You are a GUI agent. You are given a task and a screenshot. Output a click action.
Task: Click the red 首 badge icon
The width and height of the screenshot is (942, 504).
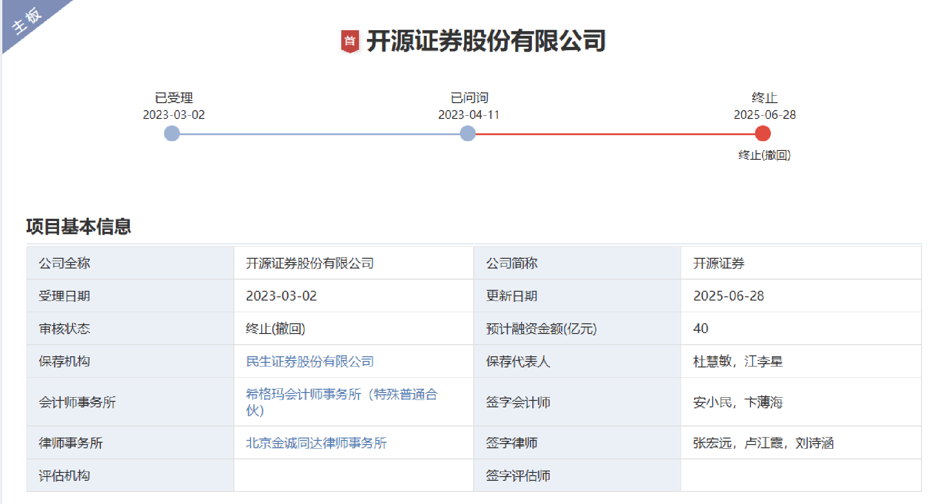coord(350,41)
